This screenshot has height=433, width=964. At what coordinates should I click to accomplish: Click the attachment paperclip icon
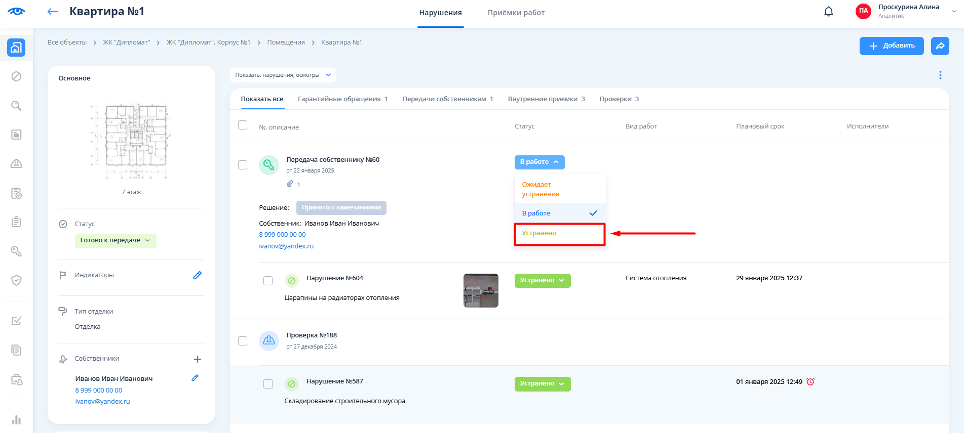(290, 184)
